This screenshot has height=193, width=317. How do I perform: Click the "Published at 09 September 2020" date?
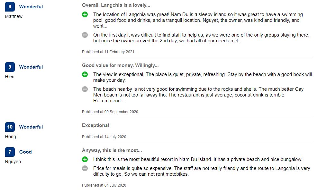[x=110, y=112]
